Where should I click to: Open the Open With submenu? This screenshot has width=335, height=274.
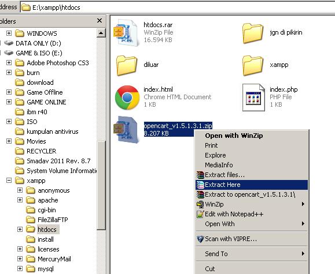252,224
